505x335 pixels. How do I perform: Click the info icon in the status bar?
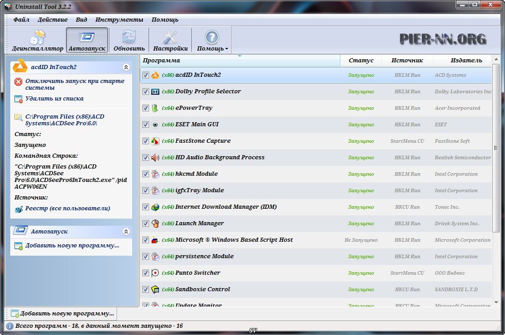[x=10, y=326]
